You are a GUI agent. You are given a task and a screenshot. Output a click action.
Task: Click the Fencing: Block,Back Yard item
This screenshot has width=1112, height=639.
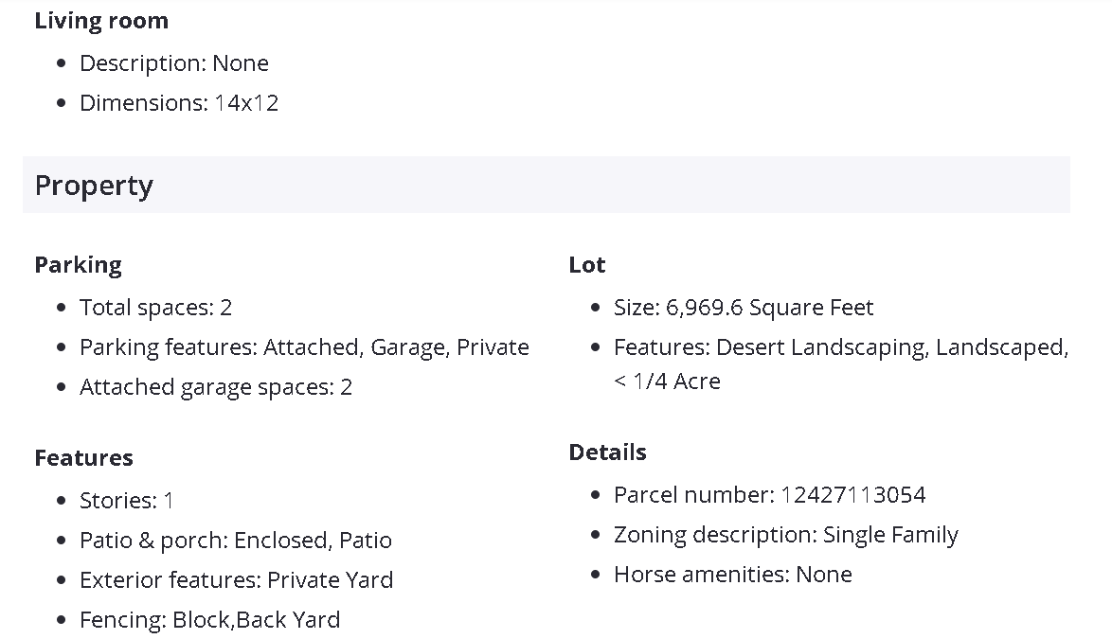(x=209, y=620)
